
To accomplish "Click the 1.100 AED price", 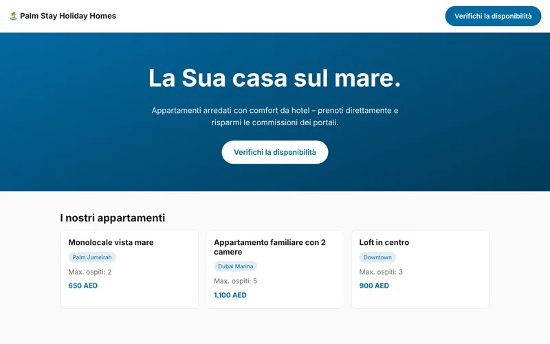I will pyautogui.click(x=230, y=295).
